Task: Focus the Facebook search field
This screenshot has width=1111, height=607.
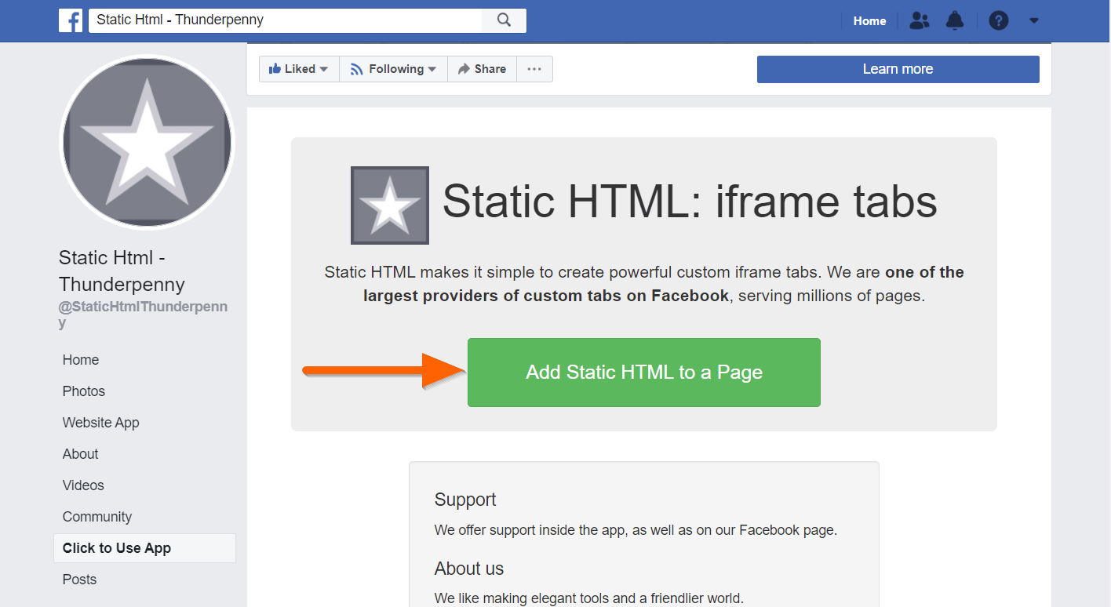Action: coord(286,20)
